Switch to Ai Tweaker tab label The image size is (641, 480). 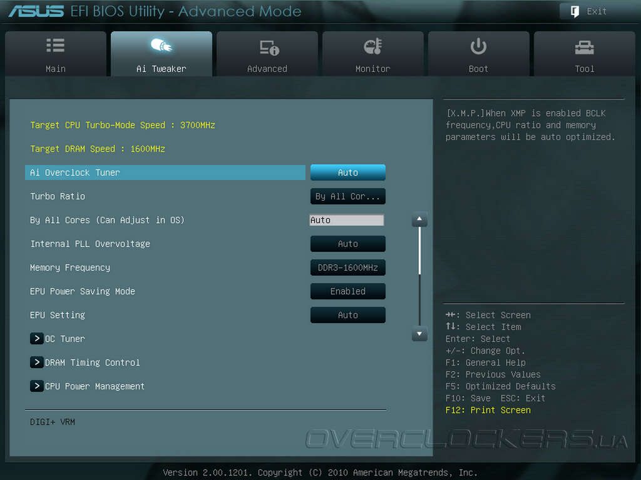click(x=161, y=69)
